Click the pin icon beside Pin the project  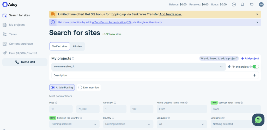[229, 67]
